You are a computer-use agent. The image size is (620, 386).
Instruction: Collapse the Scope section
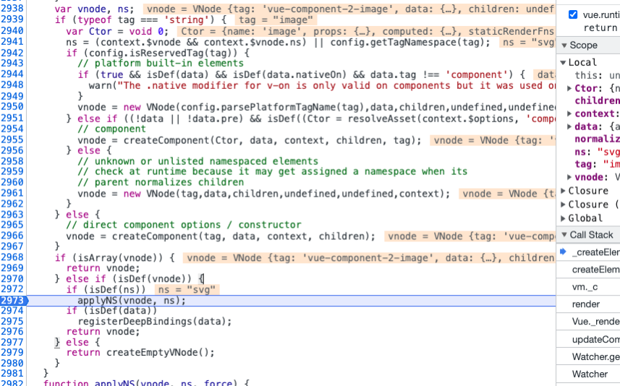pyautogui.click(x=564, y=46)
